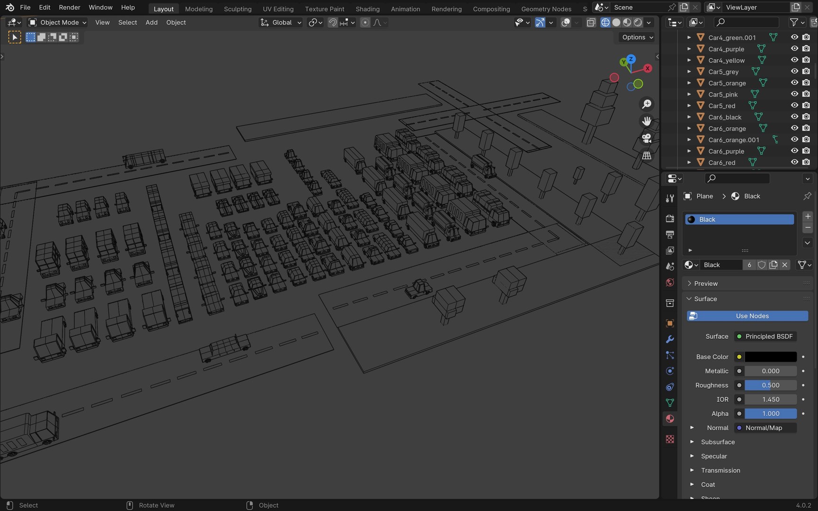The height and width of the screenshot is (511, 818).
Task: Open the Render menu
Action: (70, 8)
